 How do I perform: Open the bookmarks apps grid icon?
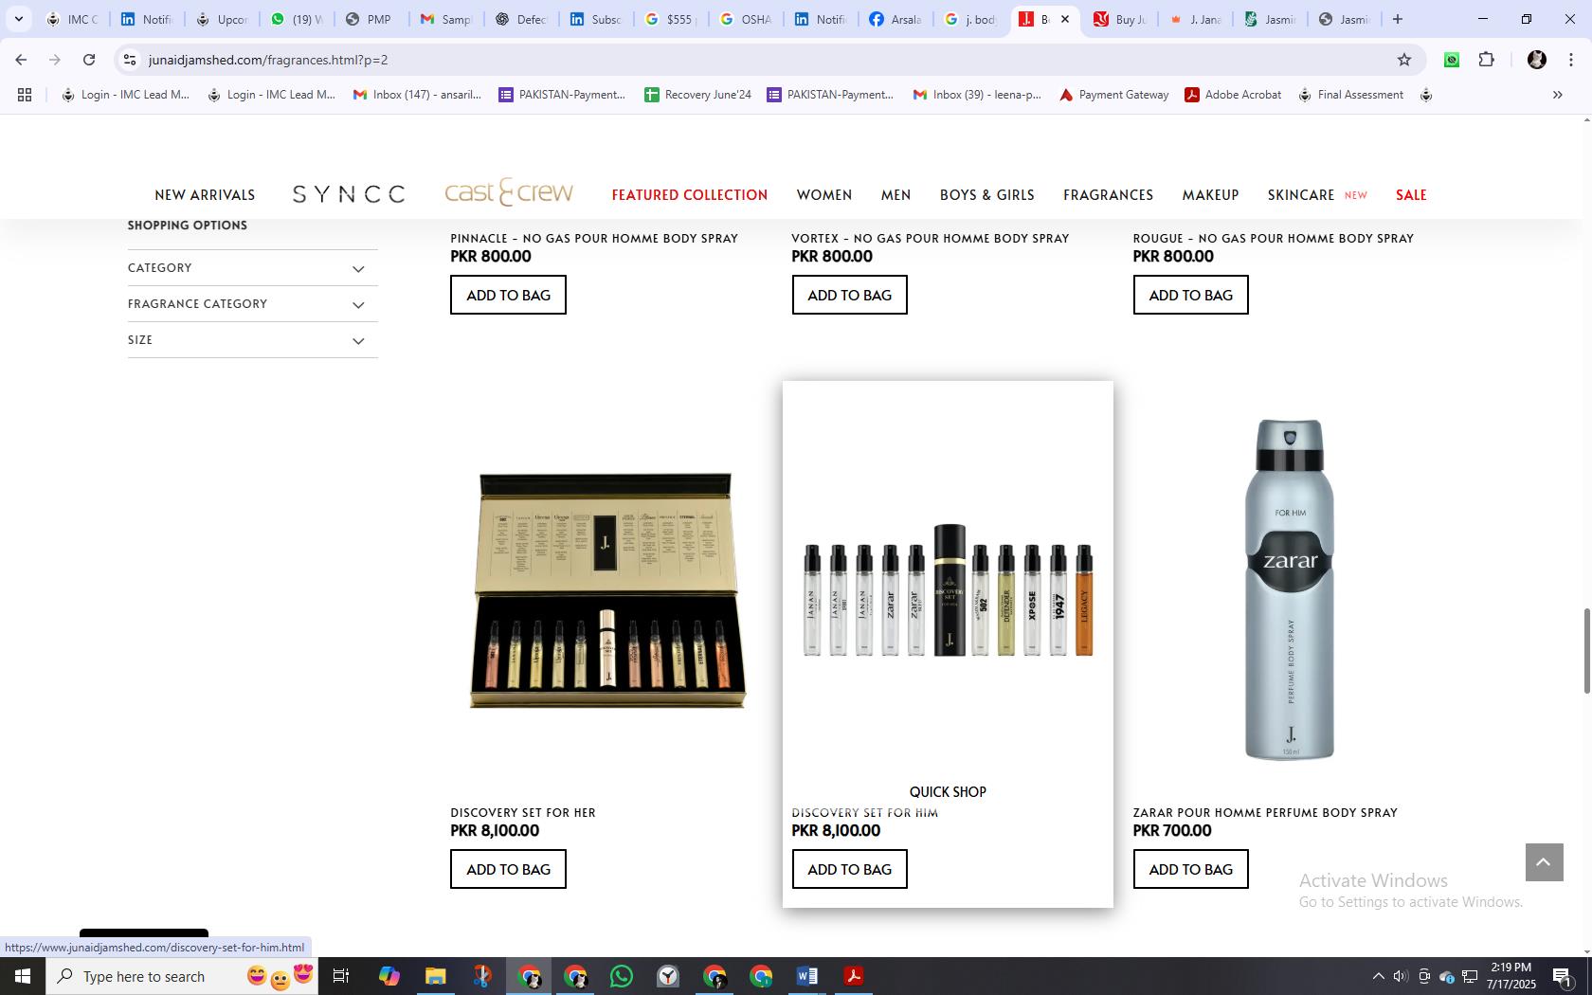click(25, 95)
